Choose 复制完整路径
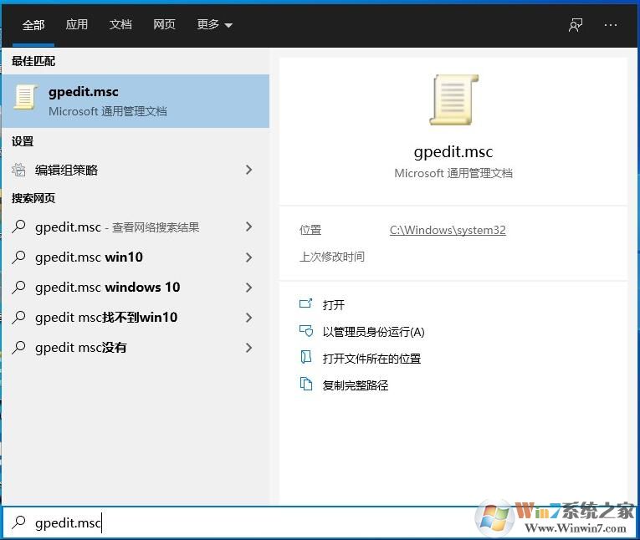 pyautogui.click(x=355, y=385)
